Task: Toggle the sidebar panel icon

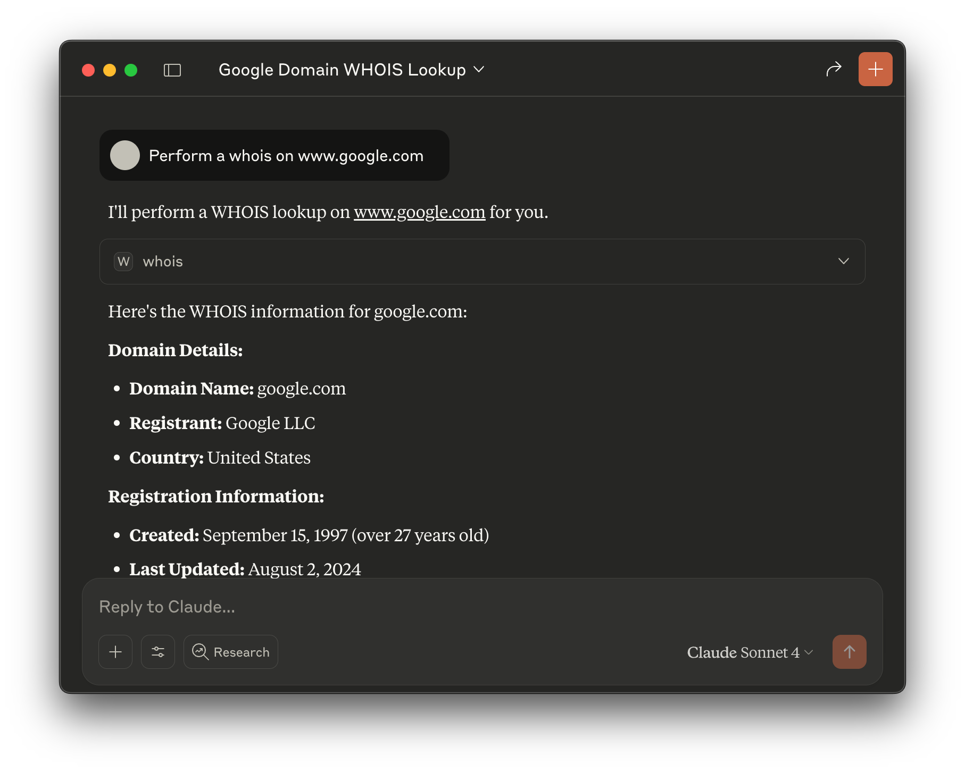Action: tap(172, 70)
